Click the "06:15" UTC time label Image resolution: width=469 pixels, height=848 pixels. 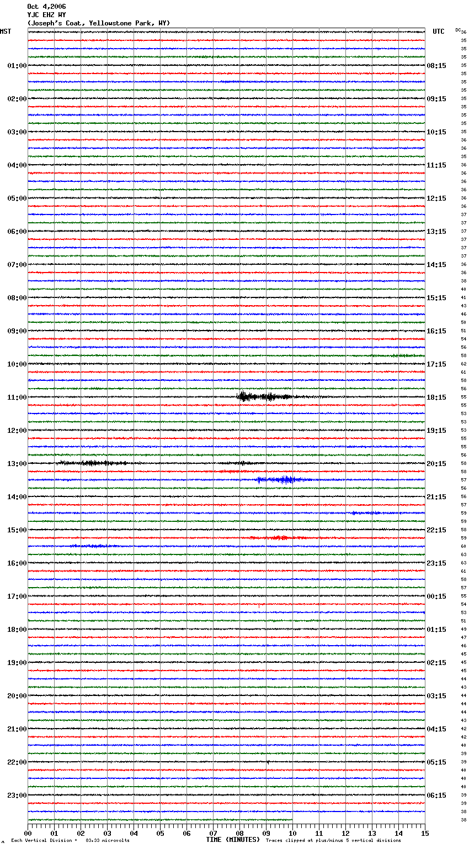(x=436, y=795)
